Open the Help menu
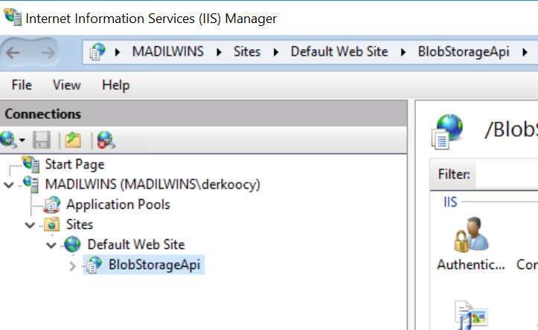The image size is (538, 330). 115,85
